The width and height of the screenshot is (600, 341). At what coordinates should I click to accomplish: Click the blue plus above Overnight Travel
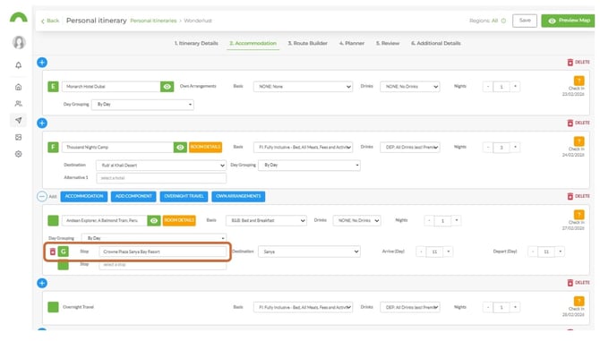pos(42,284)
